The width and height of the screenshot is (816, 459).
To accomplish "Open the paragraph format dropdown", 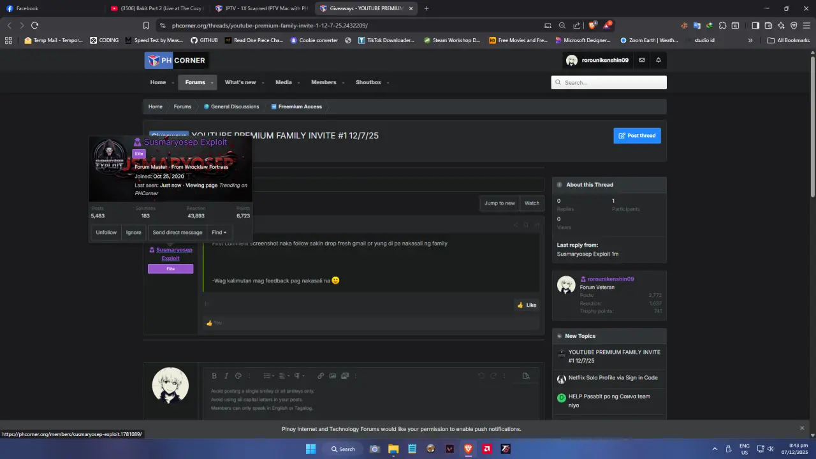I will point(299,376).
